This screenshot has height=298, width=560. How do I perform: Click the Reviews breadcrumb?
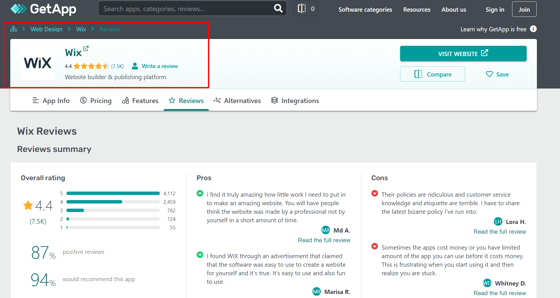coord(110,29)
